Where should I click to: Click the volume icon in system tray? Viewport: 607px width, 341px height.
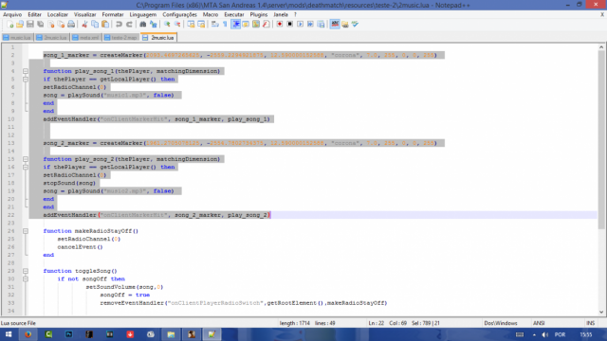(545, 334)
